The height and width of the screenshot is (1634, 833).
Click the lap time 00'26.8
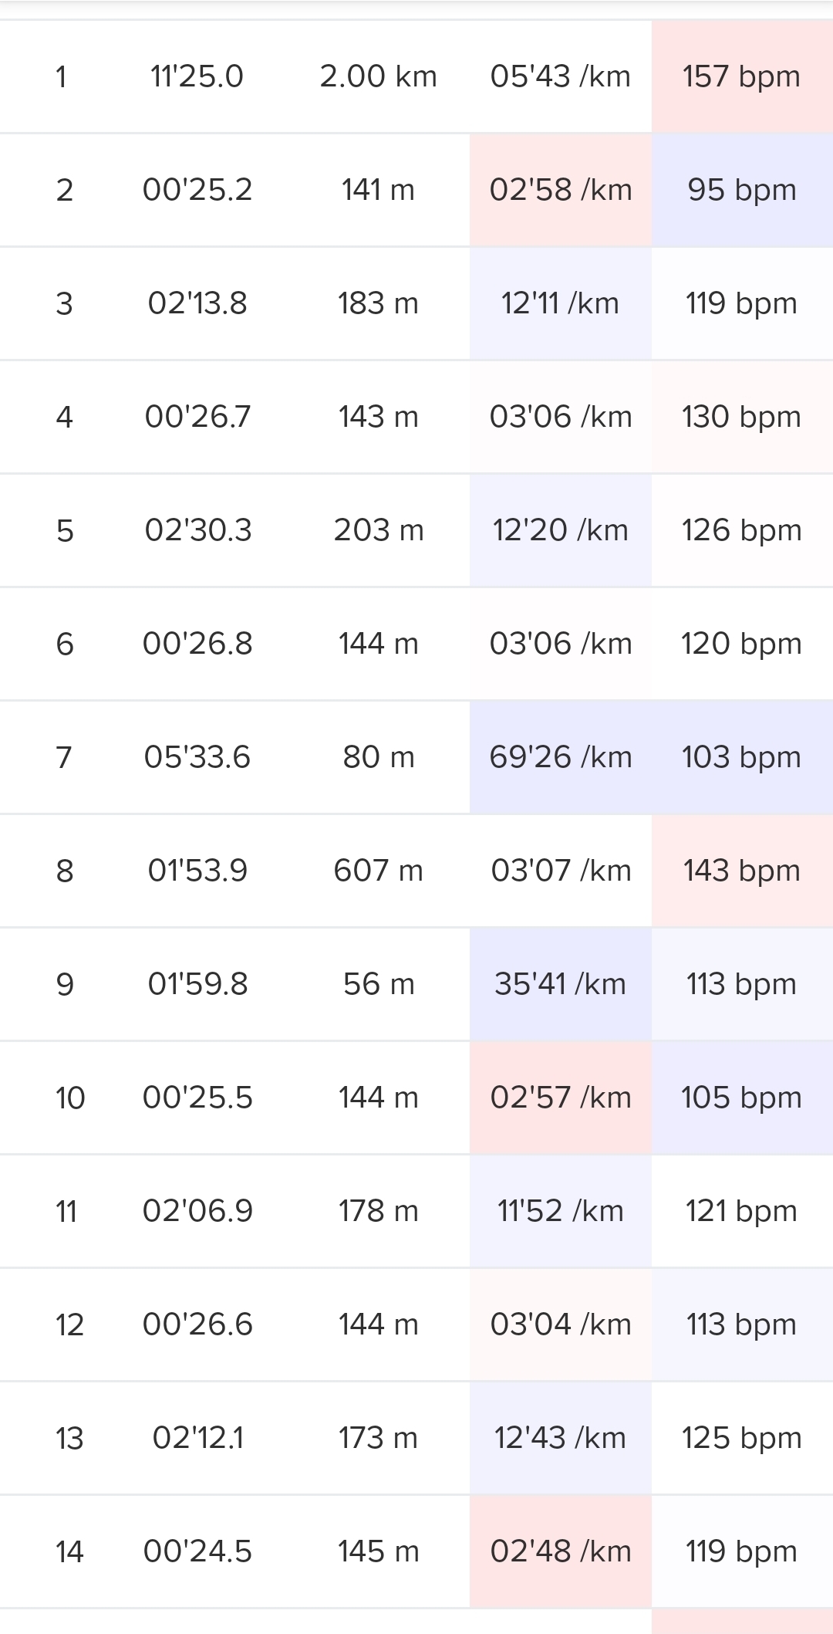pyautogui.click(x=197, y=644)
